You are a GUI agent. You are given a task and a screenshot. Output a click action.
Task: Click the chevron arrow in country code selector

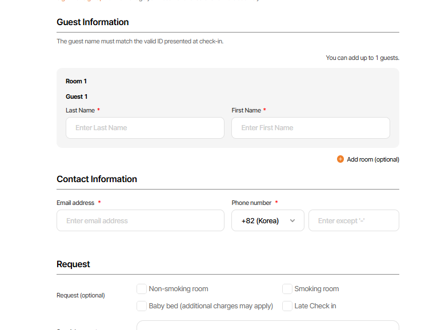[292, 221]
